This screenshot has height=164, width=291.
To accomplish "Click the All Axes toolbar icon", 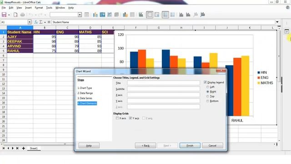I will tap(202, 15).
